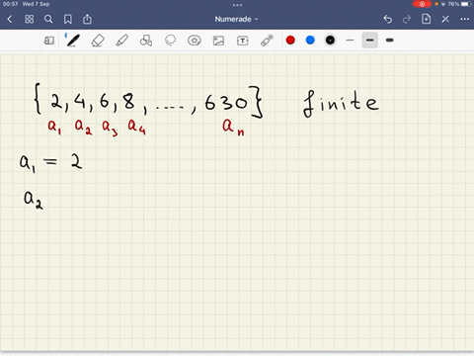Screen dimensions: 474x356
Task: Select the Lasso selection tool
Action: [170, 41]
